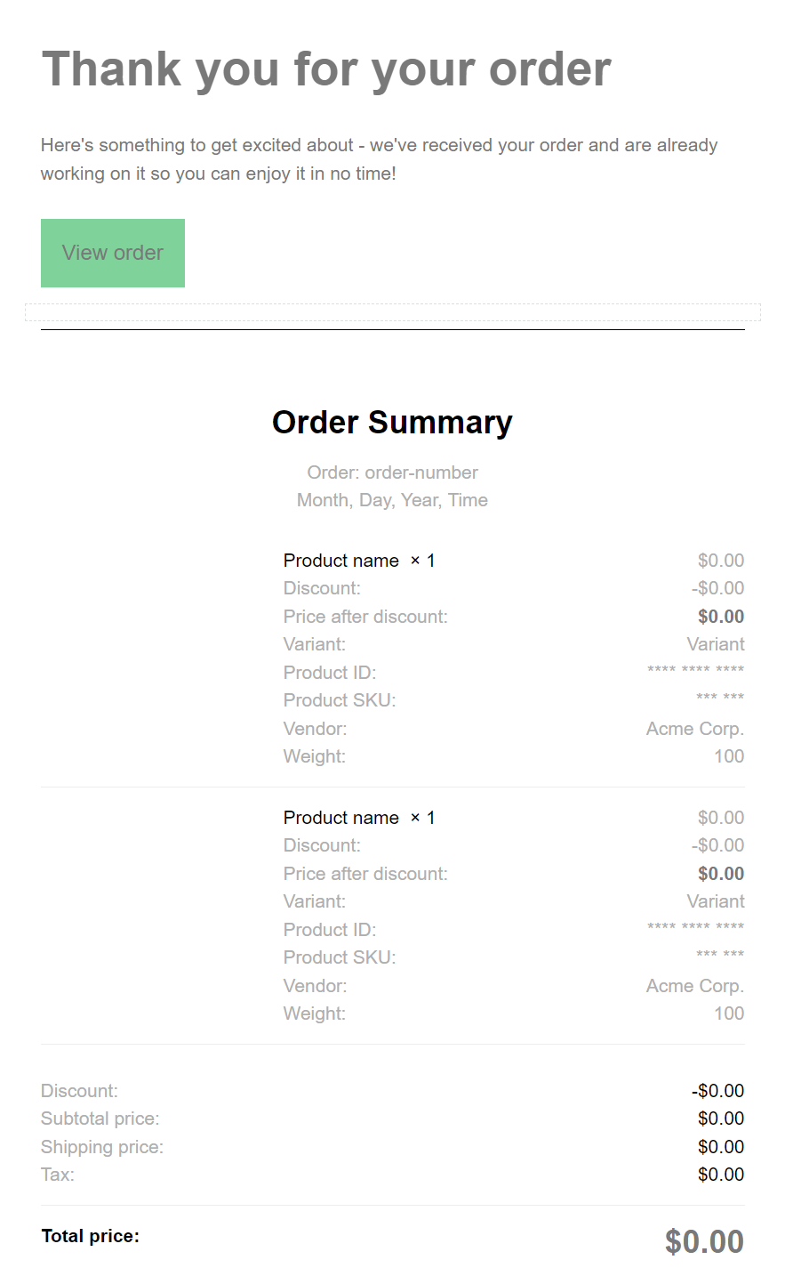The height and width of the screenshot is (1276, 785).
Task: Select the Order Summary title
Action: pyautogui.click(x=392, y=422)
